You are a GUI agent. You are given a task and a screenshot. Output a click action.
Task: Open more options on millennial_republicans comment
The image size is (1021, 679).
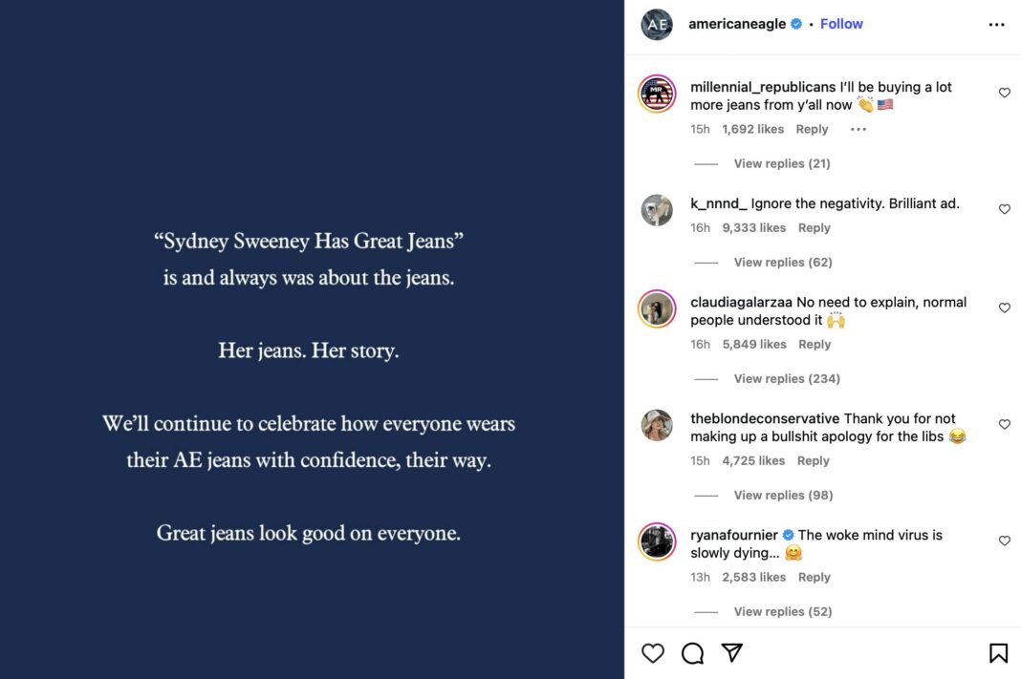858,130
